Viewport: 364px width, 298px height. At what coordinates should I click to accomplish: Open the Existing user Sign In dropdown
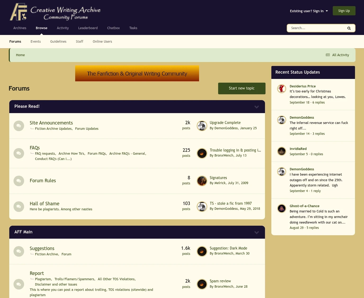(309, 11)
